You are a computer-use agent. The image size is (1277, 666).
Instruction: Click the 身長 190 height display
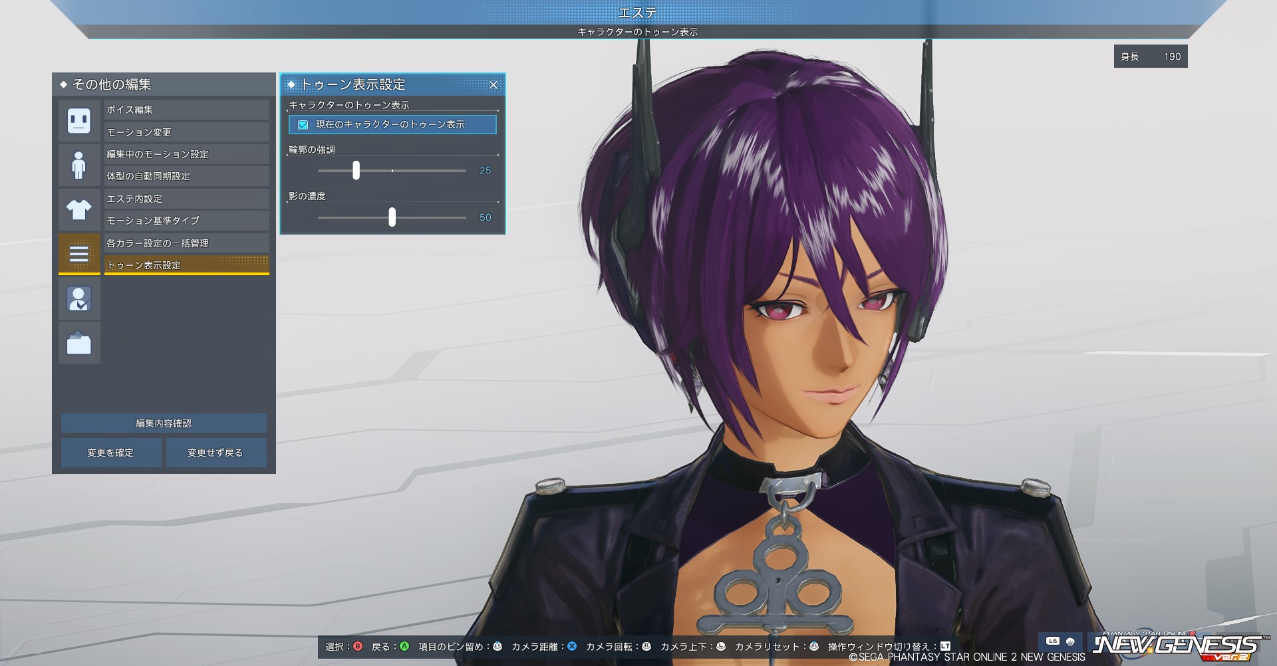tap(1151, 56)
